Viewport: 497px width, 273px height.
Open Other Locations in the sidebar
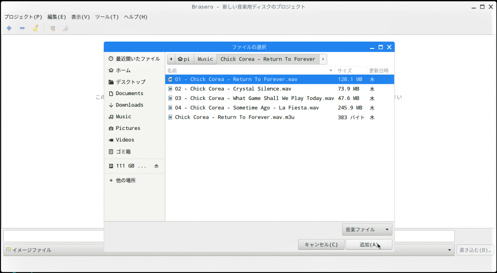click(x=134, y=180)
